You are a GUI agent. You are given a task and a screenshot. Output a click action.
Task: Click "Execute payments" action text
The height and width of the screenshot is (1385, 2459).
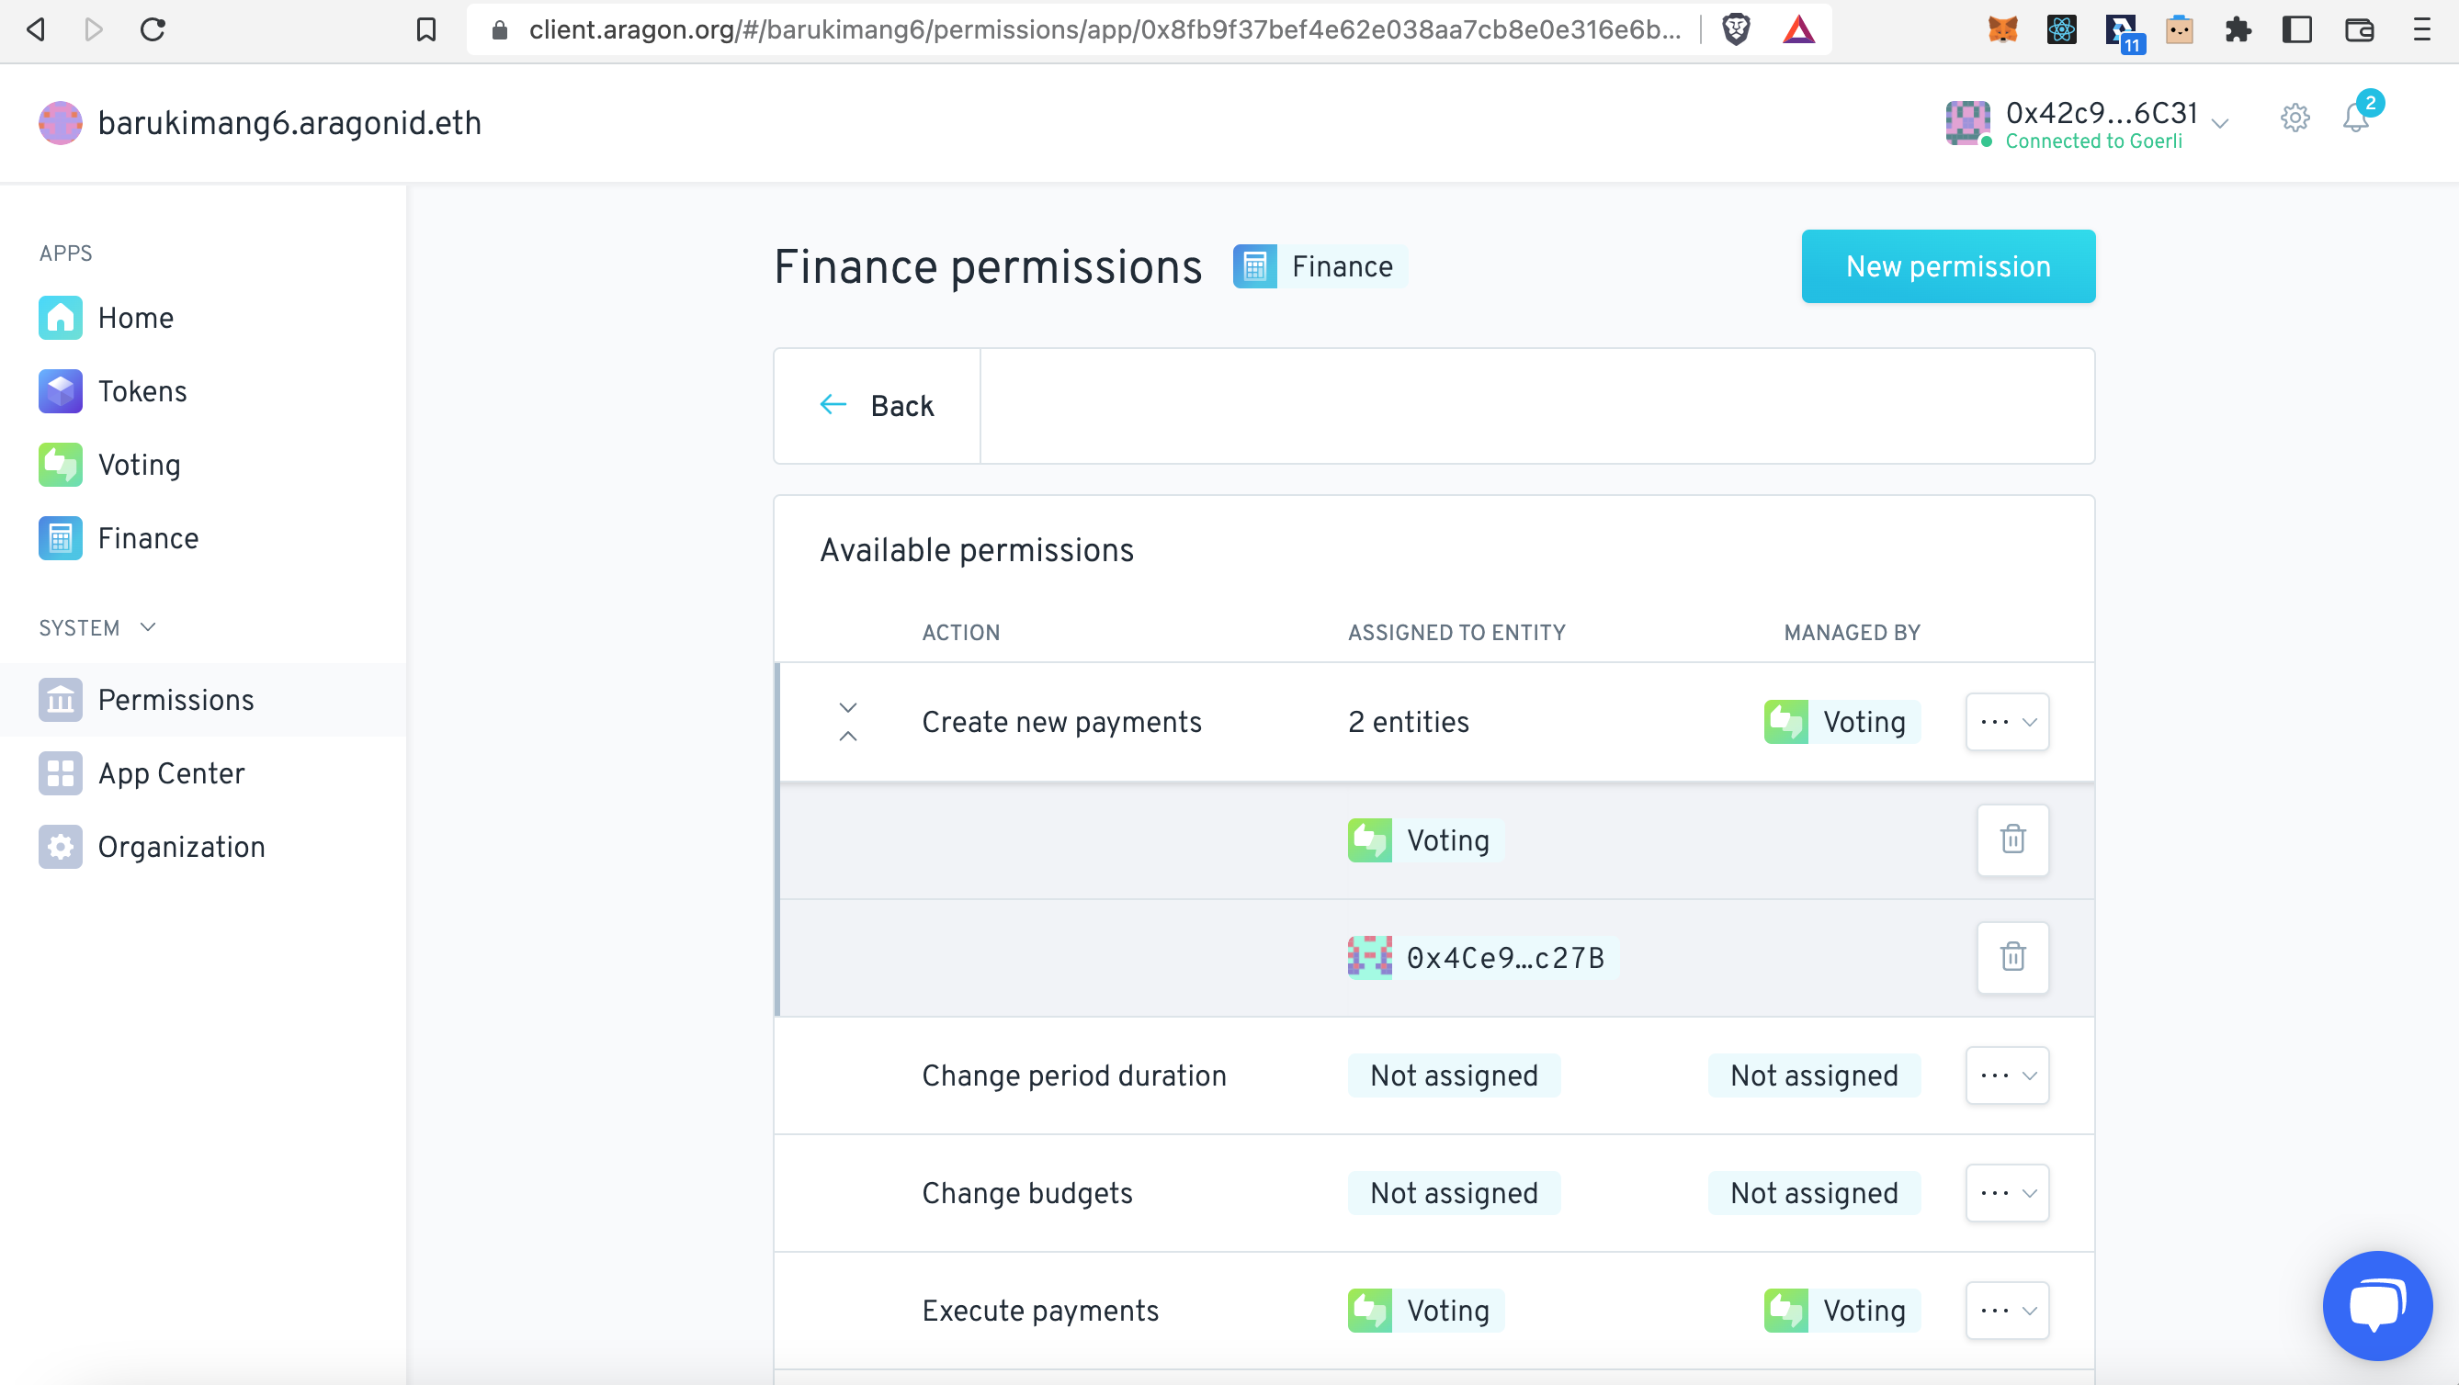pos(1040,1311)
